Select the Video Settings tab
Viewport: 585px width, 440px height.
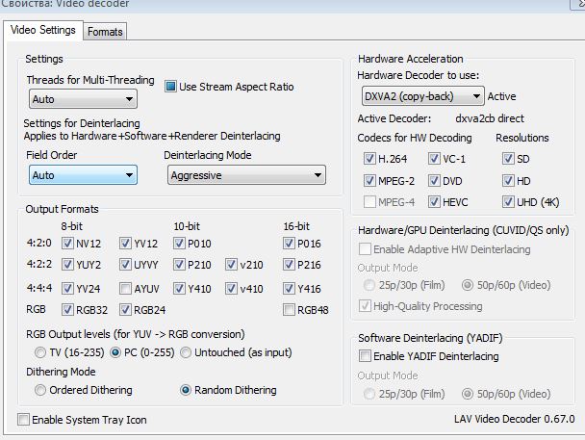42,30
